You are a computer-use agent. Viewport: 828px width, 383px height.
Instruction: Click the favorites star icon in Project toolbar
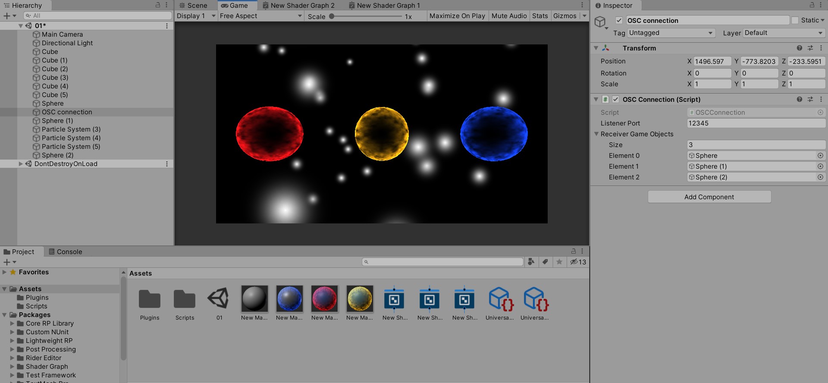point(559,262)
